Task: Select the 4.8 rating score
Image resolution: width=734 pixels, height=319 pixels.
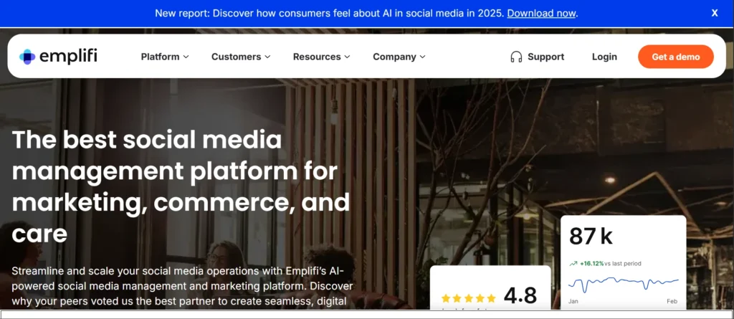Action: (520, 295)
